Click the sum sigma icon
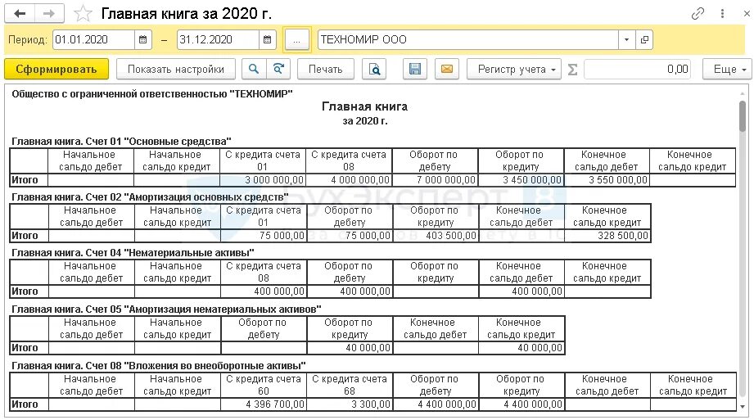 572,70
